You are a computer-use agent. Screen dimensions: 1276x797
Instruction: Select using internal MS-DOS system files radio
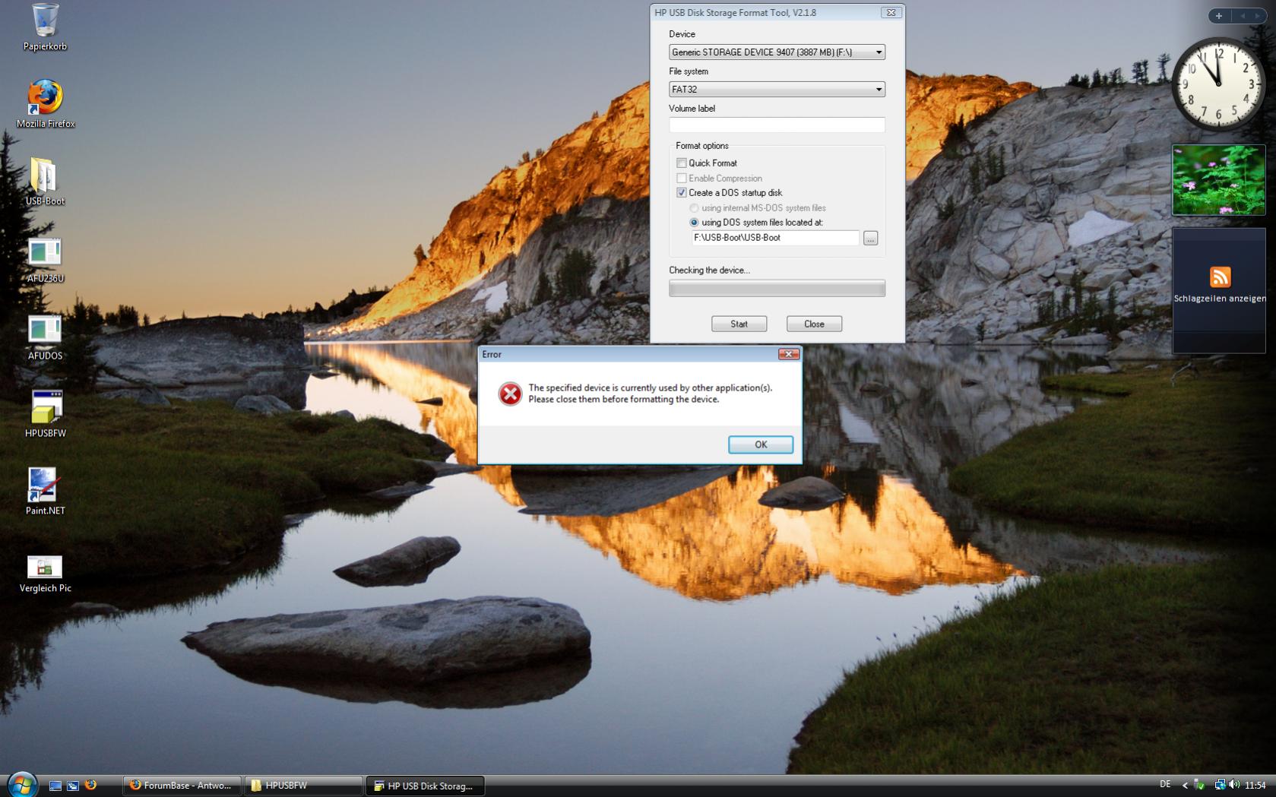[x=694, y=208]
